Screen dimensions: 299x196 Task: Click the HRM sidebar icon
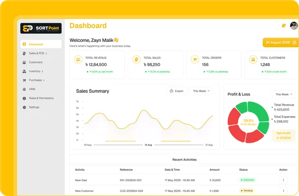24,89
